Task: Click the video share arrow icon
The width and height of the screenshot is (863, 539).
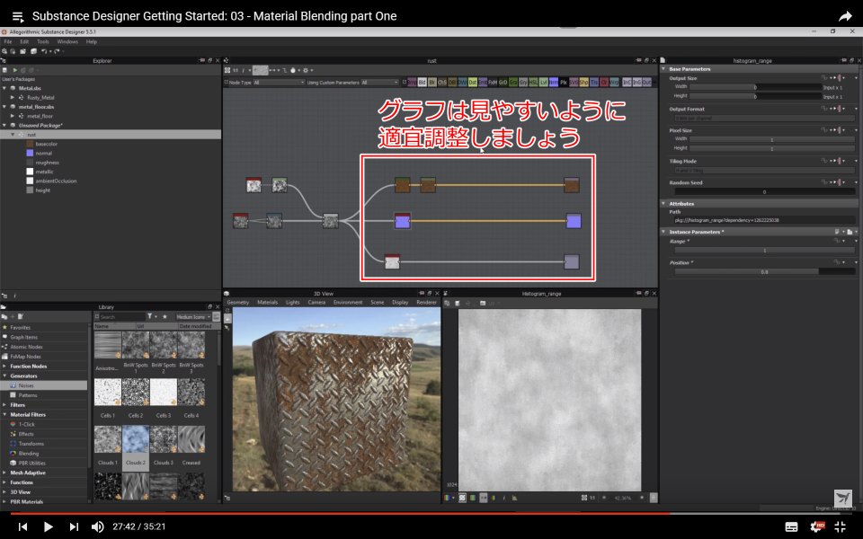Action: [845, 16]
